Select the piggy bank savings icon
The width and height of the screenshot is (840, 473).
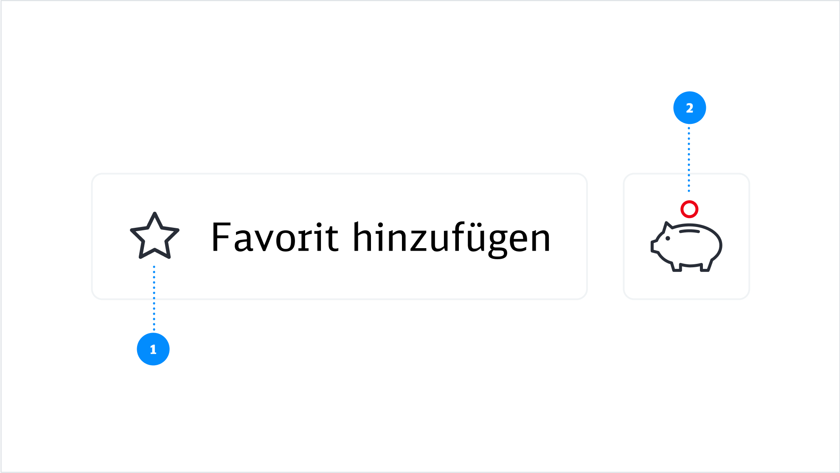pos(687,246)
